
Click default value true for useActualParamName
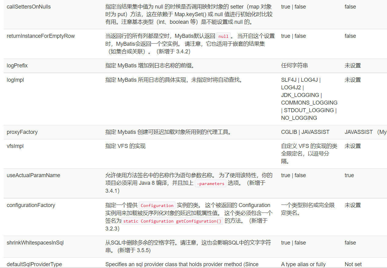pos(349,175)
